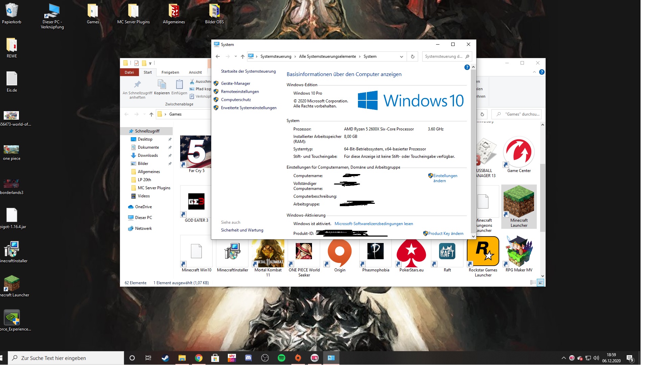Expand the address bar history dropdown
Screen dimensions: 649x365
tap(401, 56)
